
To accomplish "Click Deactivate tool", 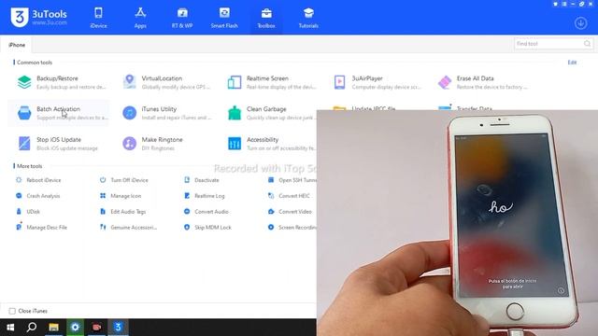I will (202, 180).
